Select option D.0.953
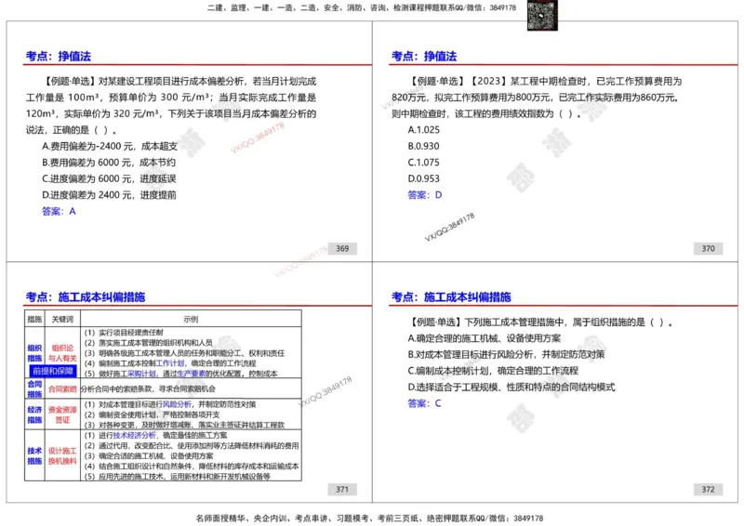The image size is (744, 526). coord(424,178)
